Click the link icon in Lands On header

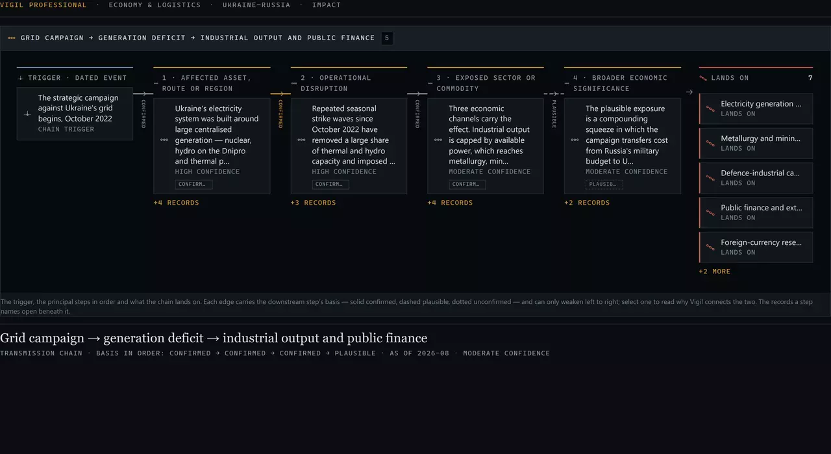pyautogui.click(x=703, y=78)
